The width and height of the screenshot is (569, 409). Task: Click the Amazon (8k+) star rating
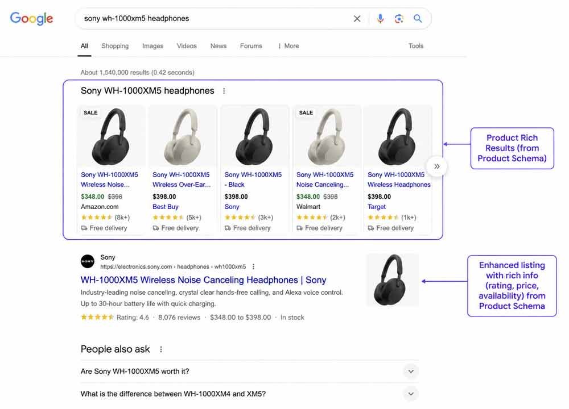pyautogui.click(x=105, y=218)
